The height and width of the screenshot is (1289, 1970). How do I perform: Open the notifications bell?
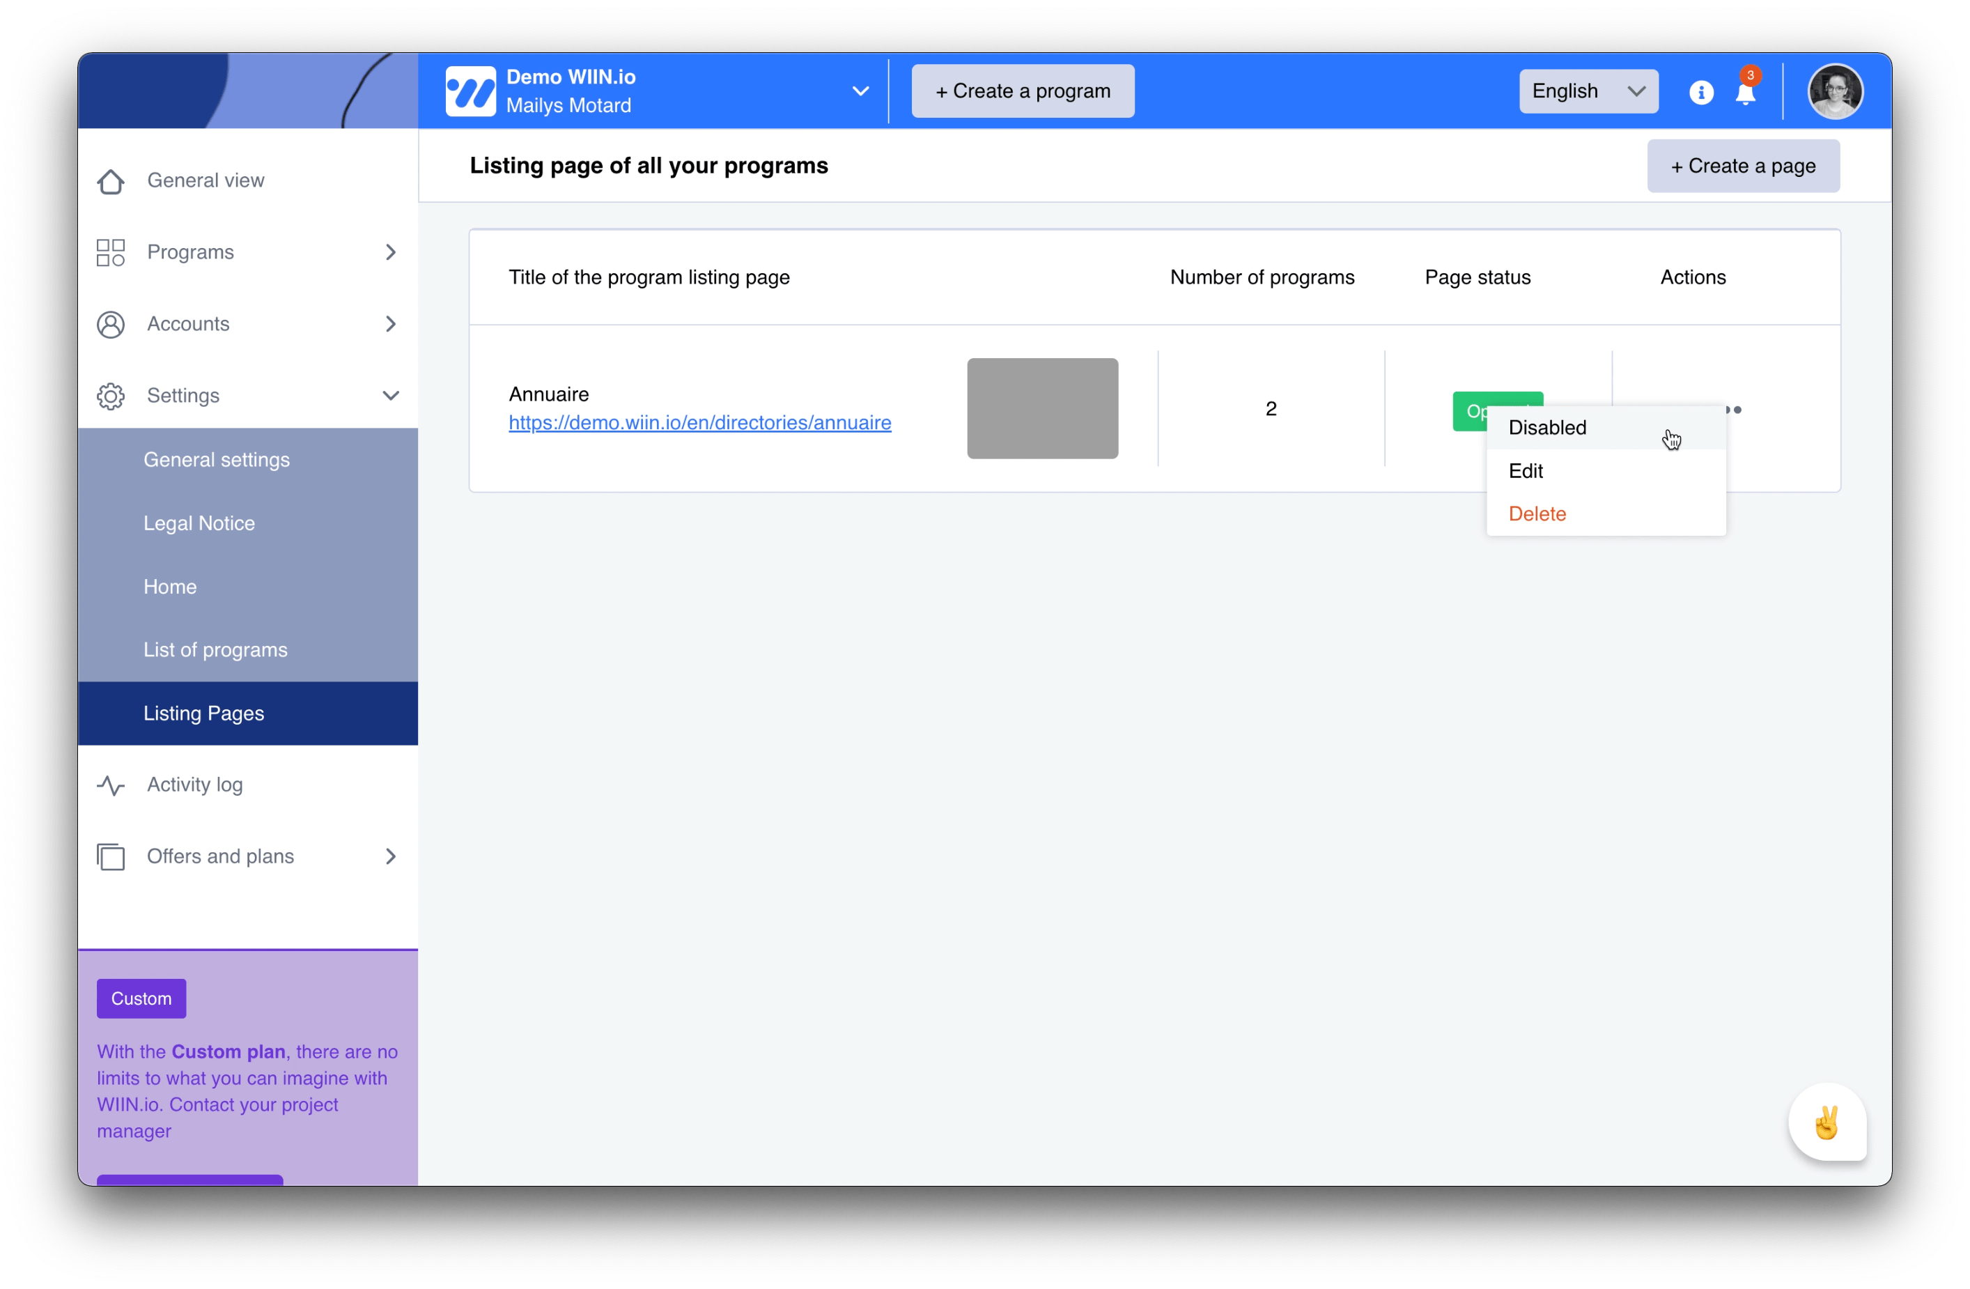[x=1745, y=93]
